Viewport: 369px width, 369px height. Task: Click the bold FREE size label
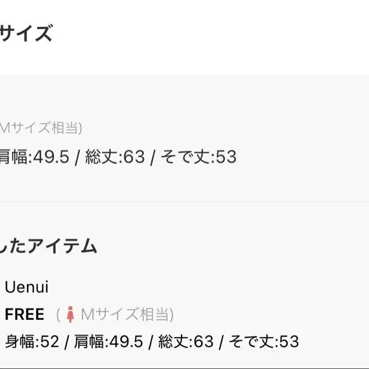coord(25,314)
